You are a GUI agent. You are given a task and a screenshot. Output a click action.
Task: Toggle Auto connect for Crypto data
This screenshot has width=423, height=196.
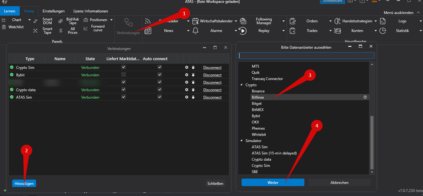click(160, 89)
